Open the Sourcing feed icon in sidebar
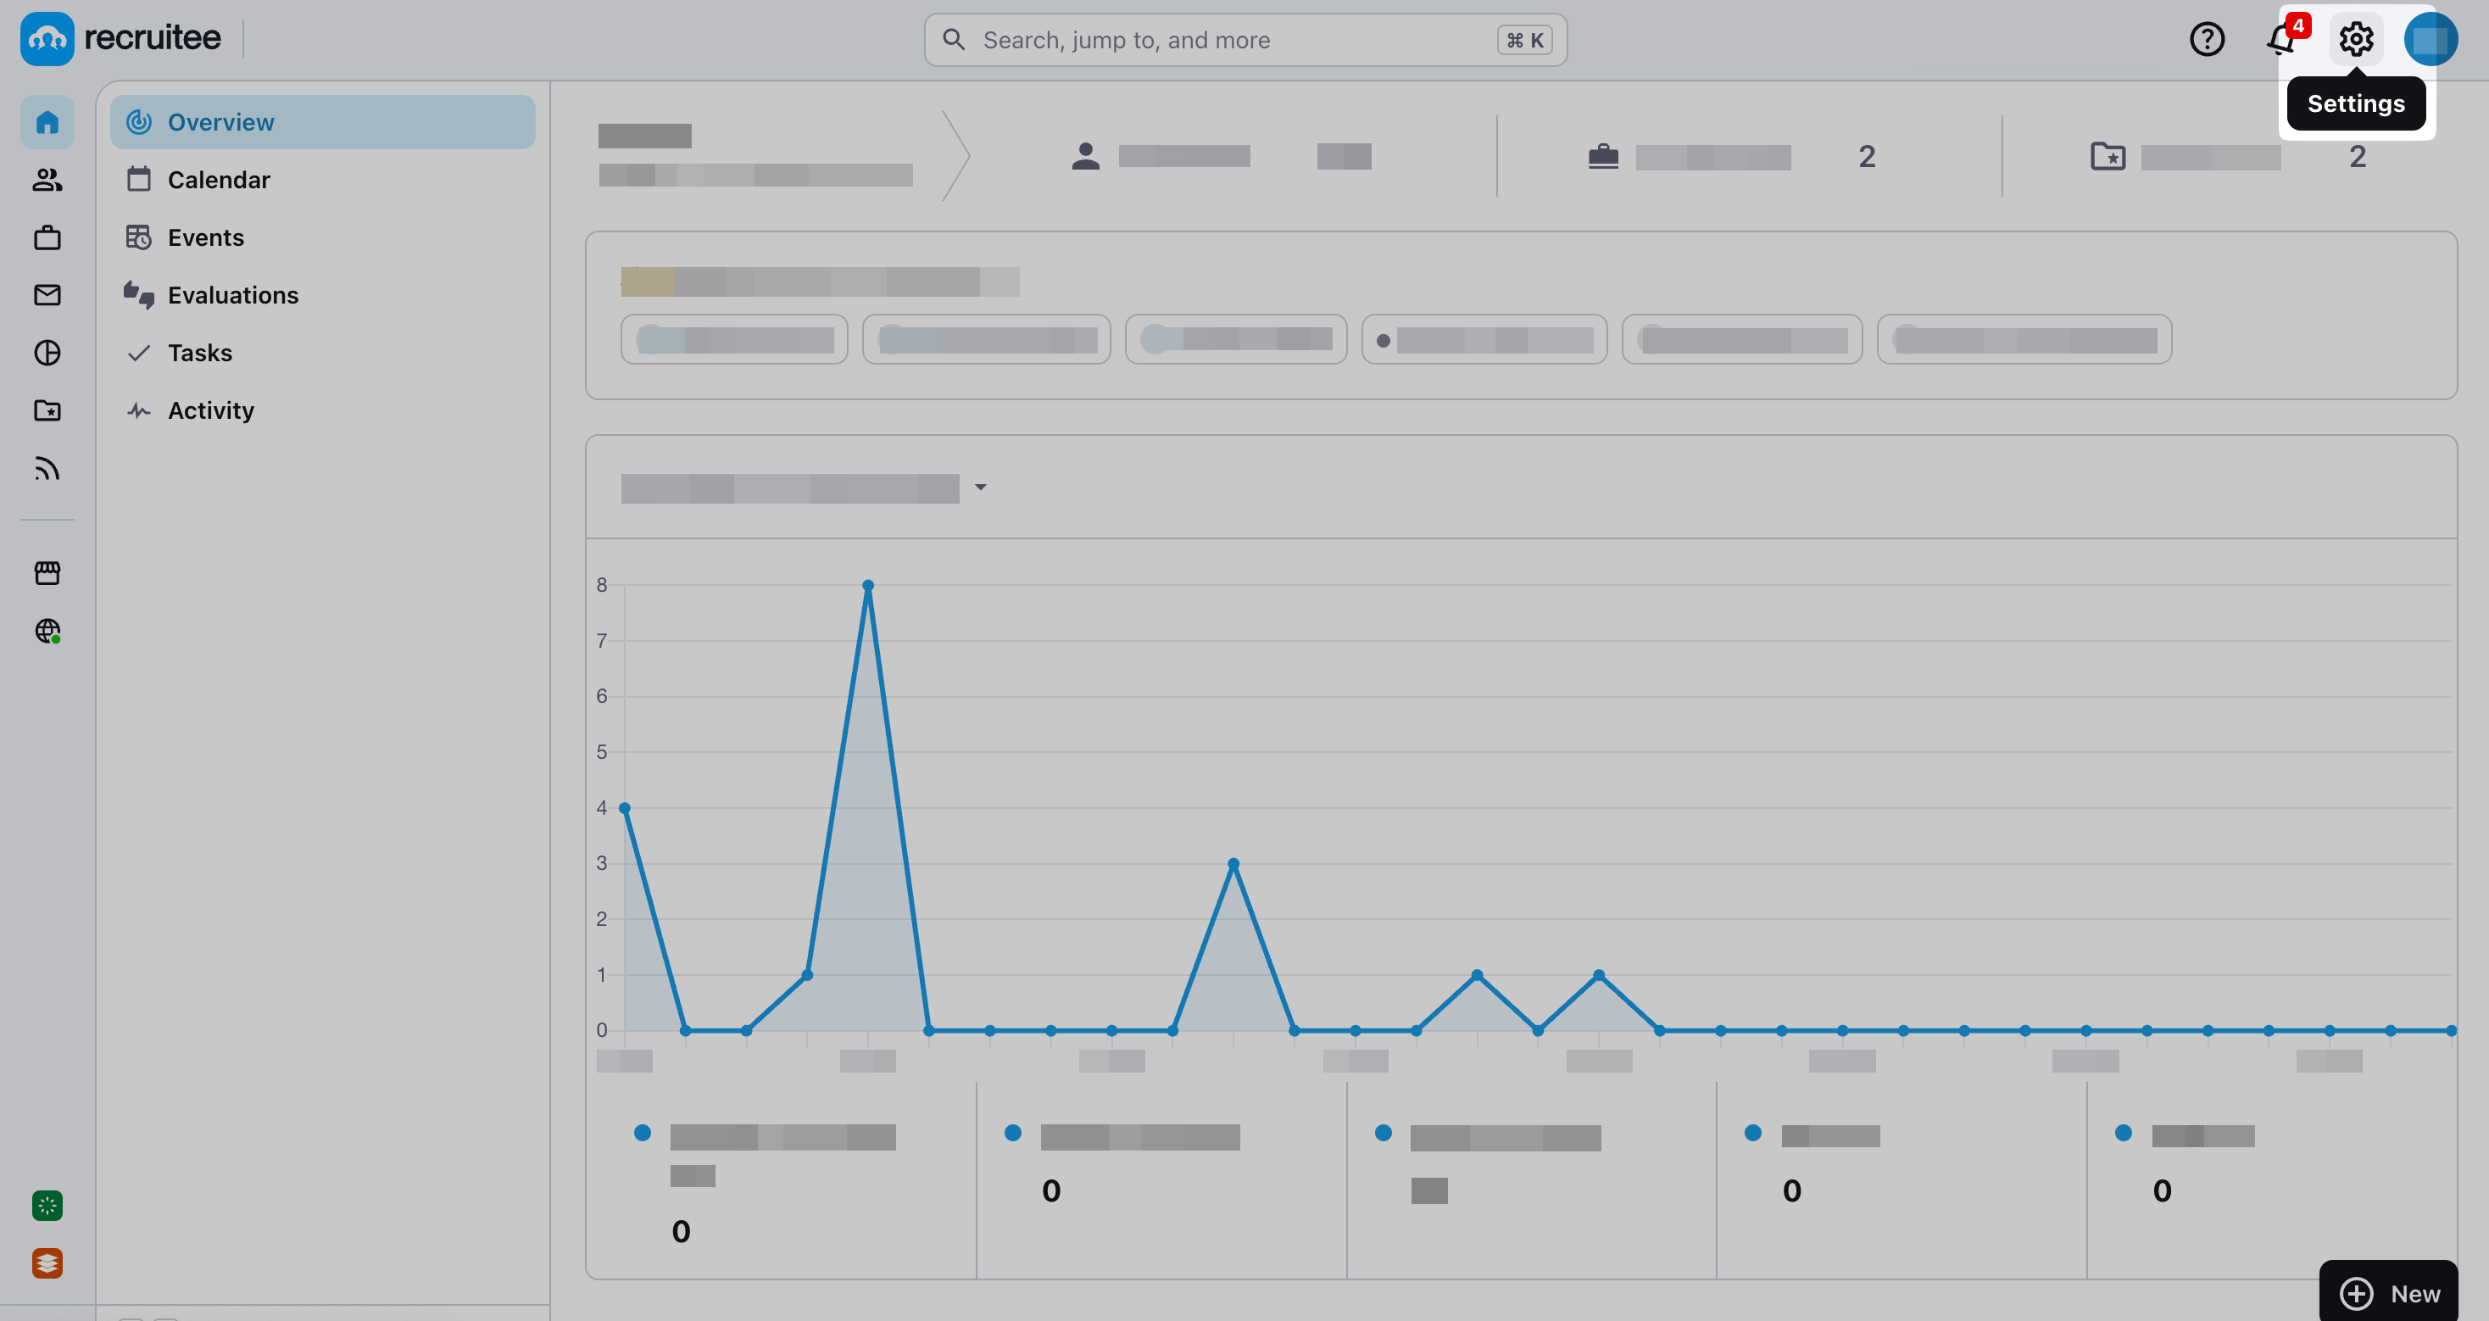Viewport: 2489px width, 1321px height. tap(47, 469)
